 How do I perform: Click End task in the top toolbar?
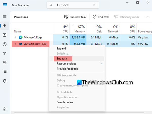point(101,17)
